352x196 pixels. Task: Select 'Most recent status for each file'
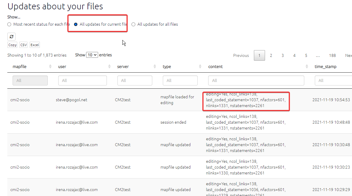(9, 24)
